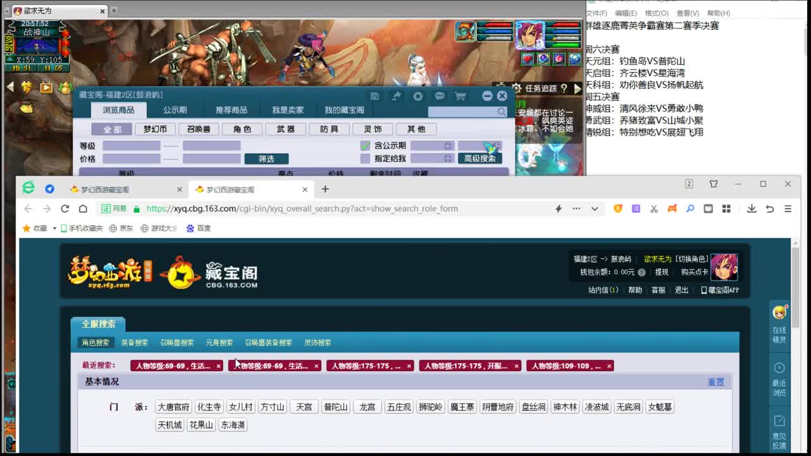The image size is (811, 456).
Task: Click the browser back arrow
Action: click(28, 208)
